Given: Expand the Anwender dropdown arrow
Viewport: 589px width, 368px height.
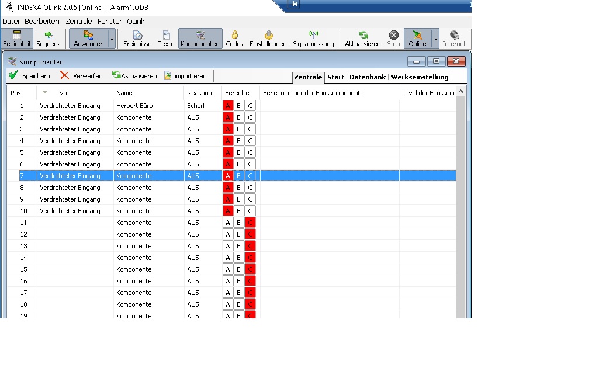Looking at the screenshot, I should click(112, 39).
